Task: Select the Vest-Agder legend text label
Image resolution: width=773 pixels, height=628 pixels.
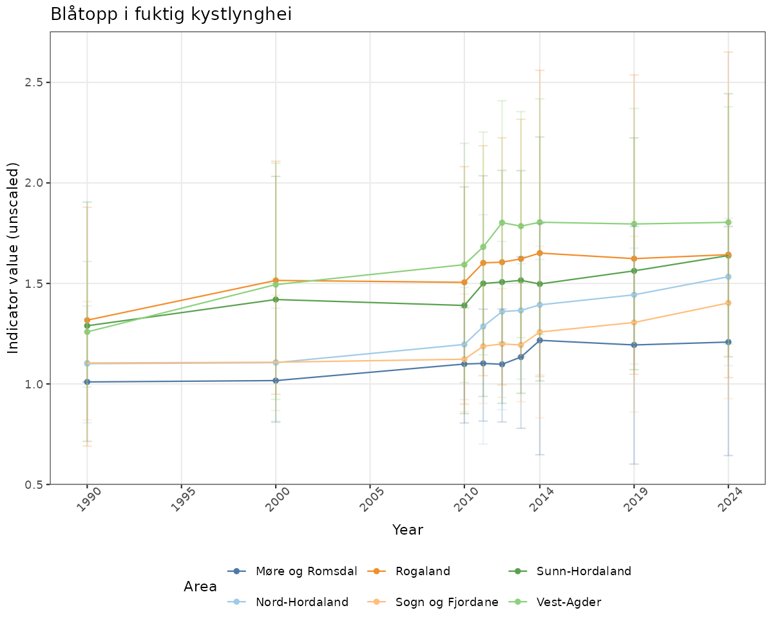Action: [569, 602]
